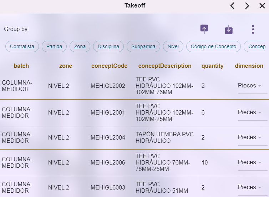Go to next with the right chevron
Image resolution: width=269 pixels, height=197 pixels.
pos(247,6)
